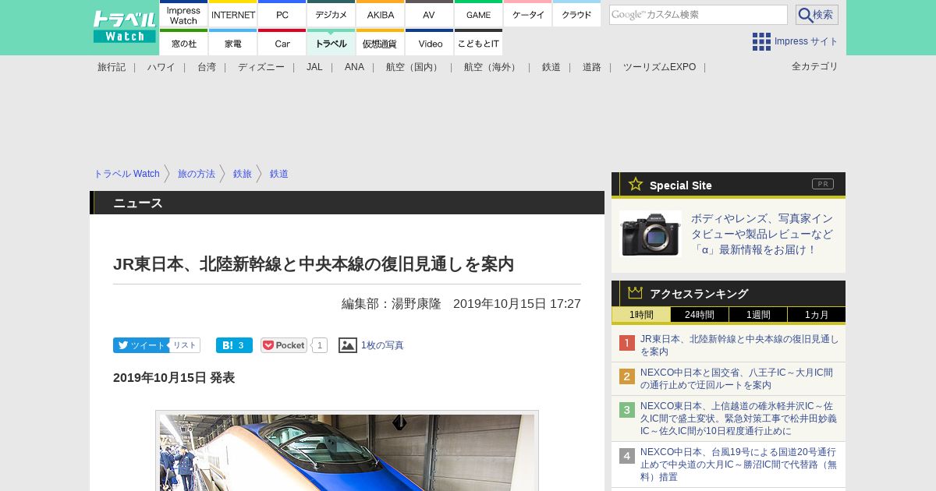Open 旅行記 category in nav
936x491 pixels.
112,67
